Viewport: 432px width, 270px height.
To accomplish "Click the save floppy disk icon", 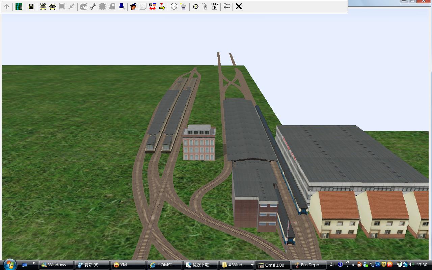I will point(31,6).
